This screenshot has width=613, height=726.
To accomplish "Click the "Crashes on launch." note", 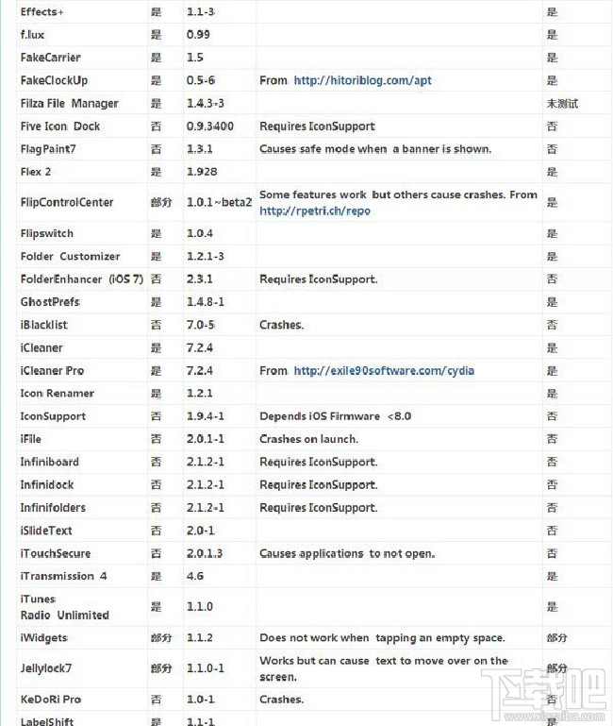I will click(x=308, y=439).
